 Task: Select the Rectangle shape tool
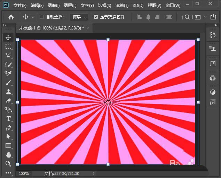click(x=8, y=146)
